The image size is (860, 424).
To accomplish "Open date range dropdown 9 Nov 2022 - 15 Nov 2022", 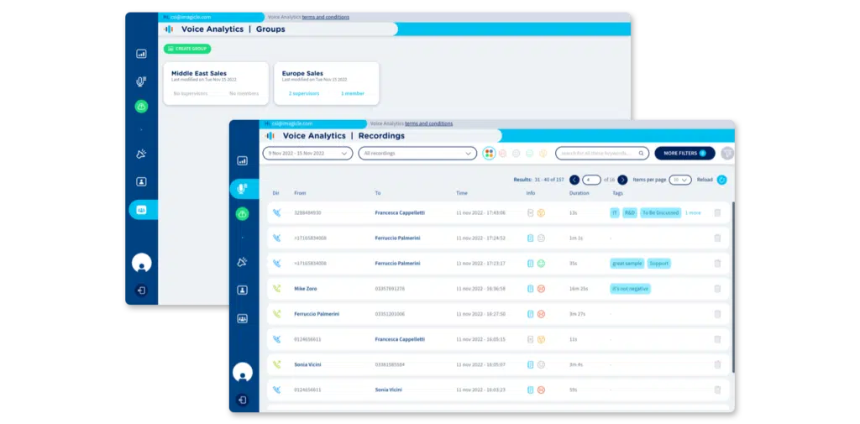I will tap(307, 154).
